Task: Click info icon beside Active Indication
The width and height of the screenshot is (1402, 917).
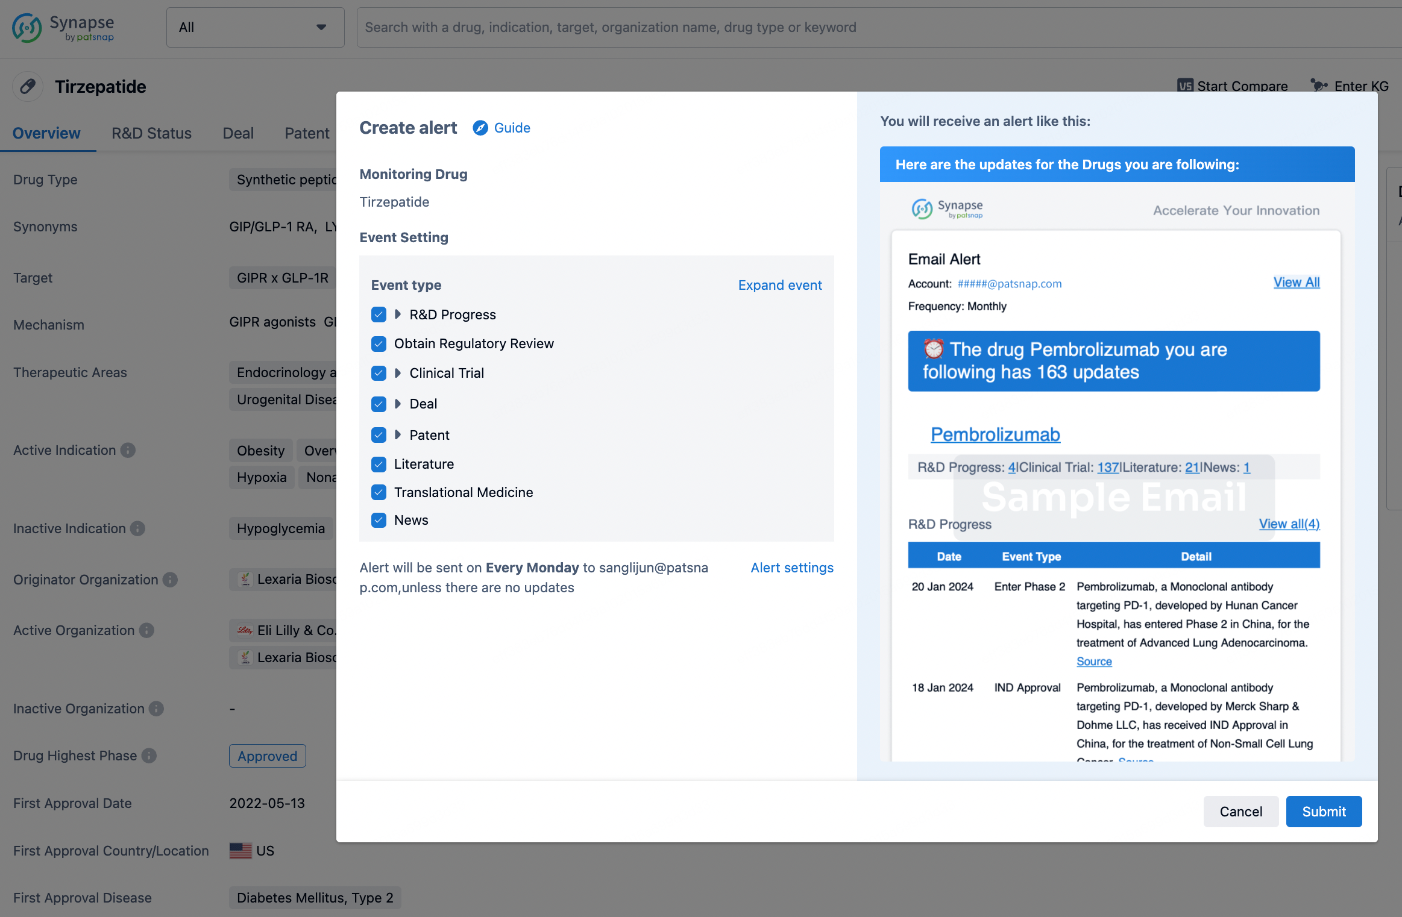Action: 128,450
